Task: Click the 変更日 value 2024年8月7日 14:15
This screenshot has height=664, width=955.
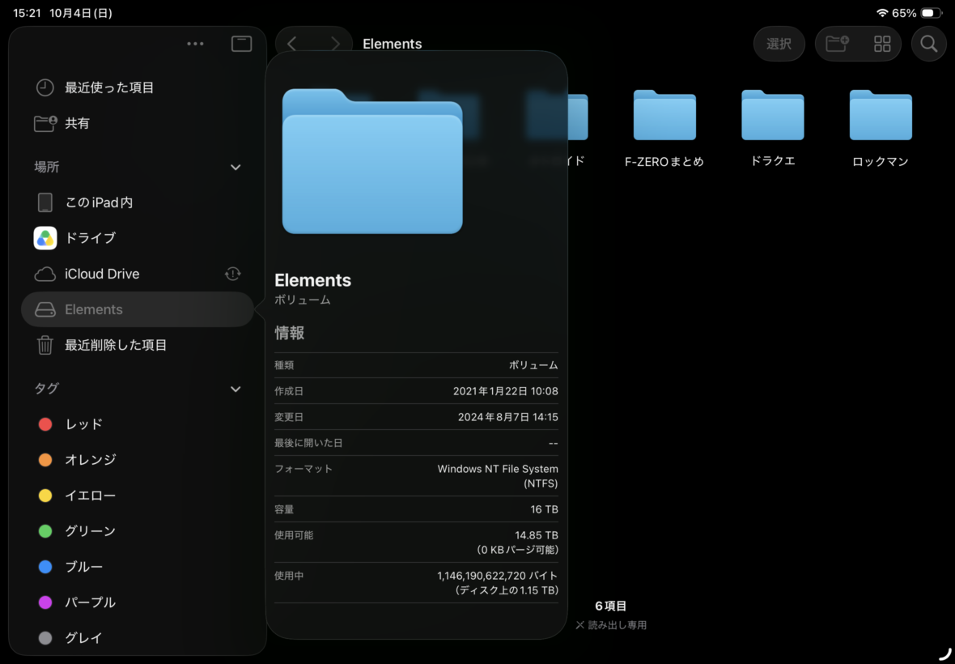Action: (508, 417)
